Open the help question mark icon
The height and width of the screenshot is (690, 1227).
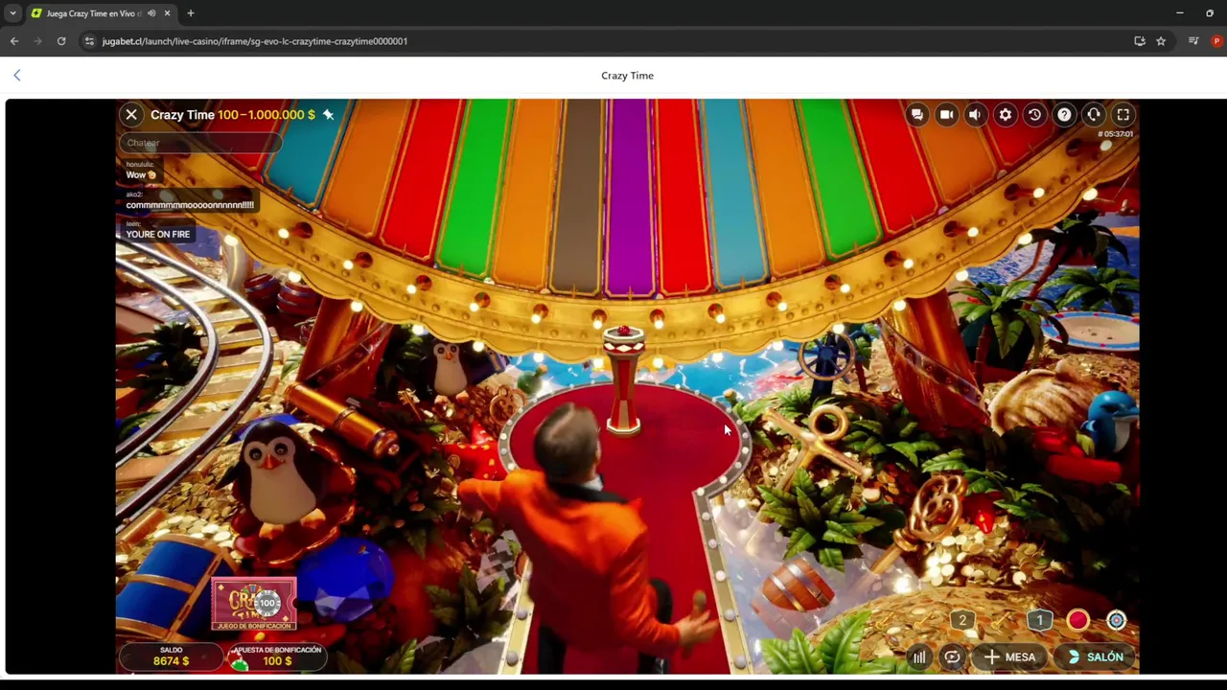[1064, 115]
